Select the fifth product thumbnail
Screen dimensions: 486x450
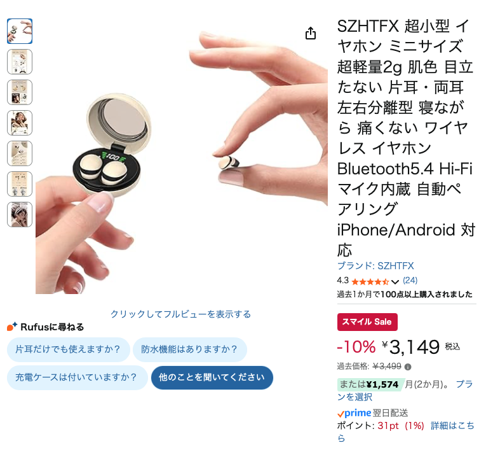pyautogui.click(x=20, y=153)
